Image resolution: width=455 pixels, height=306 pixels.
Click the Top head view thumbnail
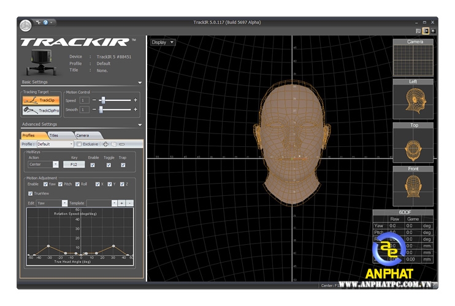tap(413, 143)
